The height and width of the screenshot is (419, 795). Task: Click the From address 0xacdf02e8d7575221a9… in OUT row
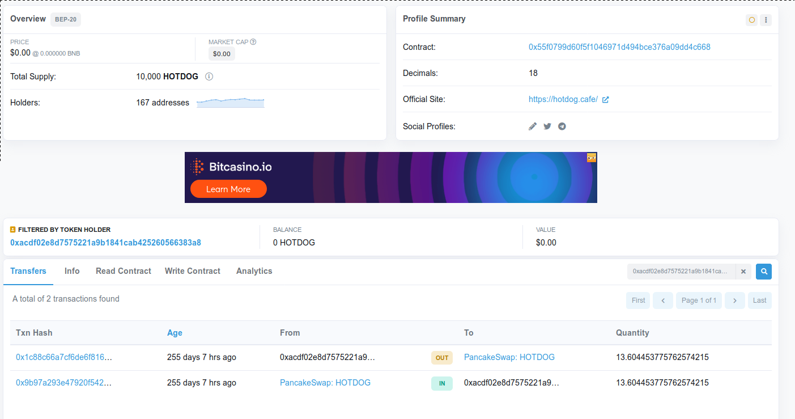point(328,357)
